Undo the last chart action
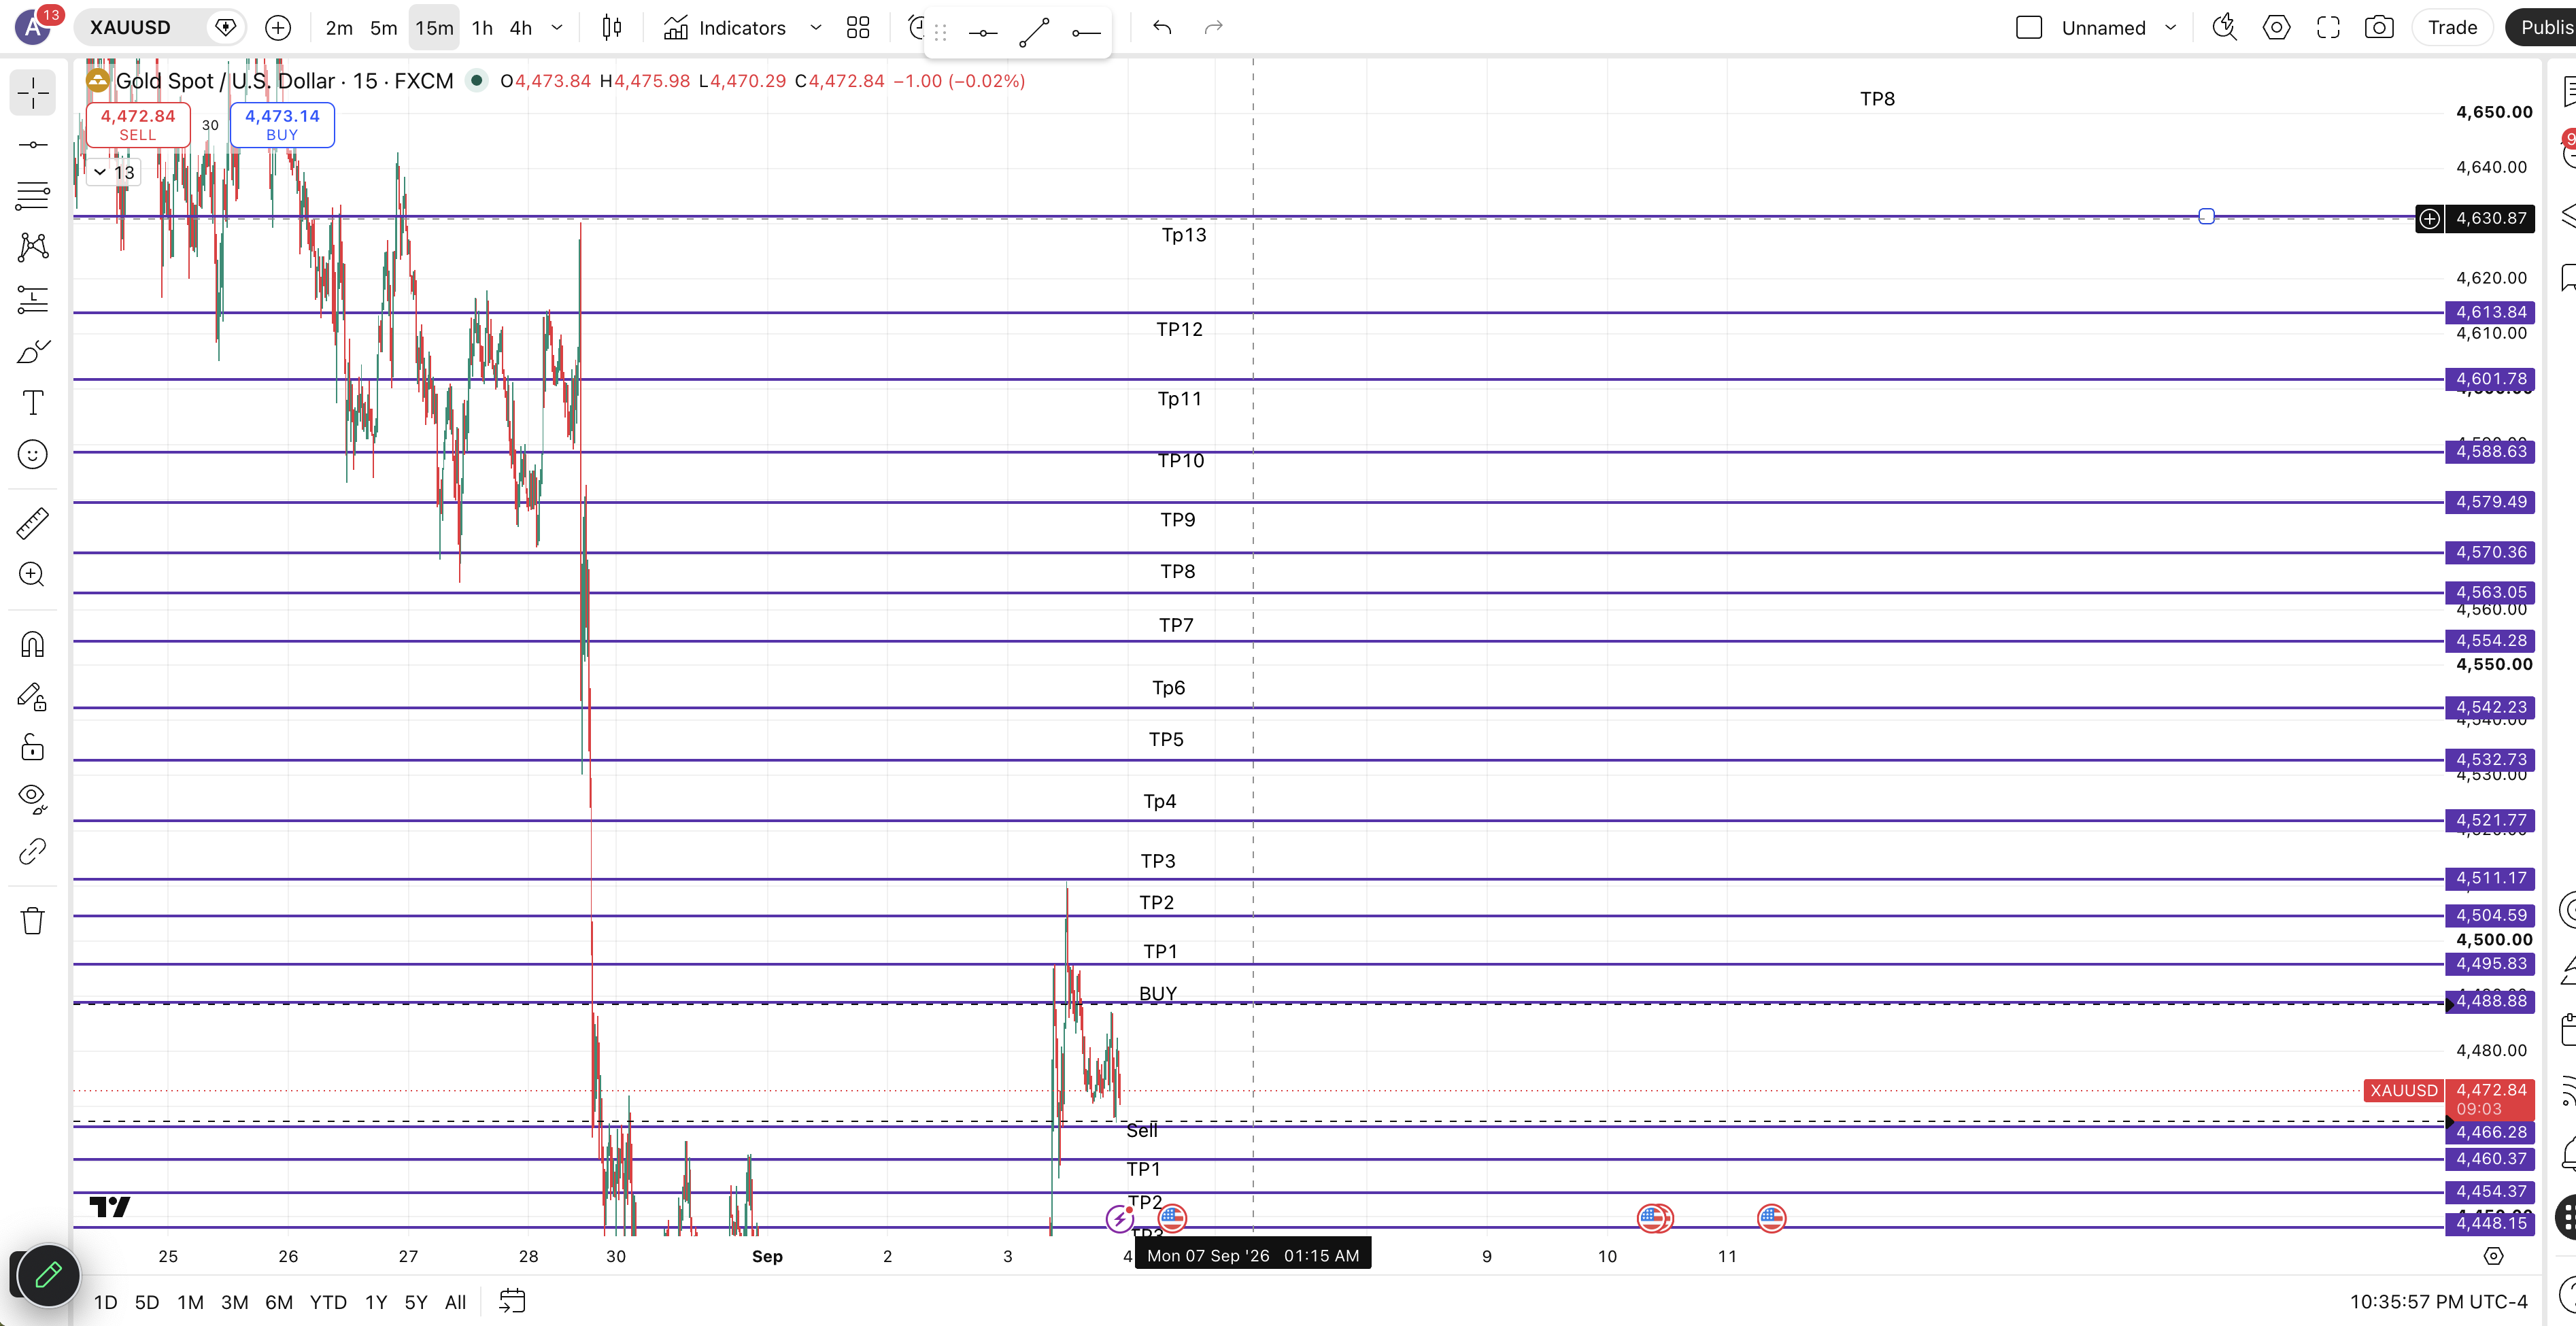 (1162, 28)
